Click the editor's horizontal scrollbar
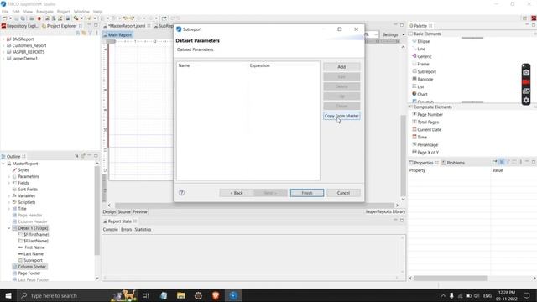This screenshot has width=537, height=302. click(255, 206)
